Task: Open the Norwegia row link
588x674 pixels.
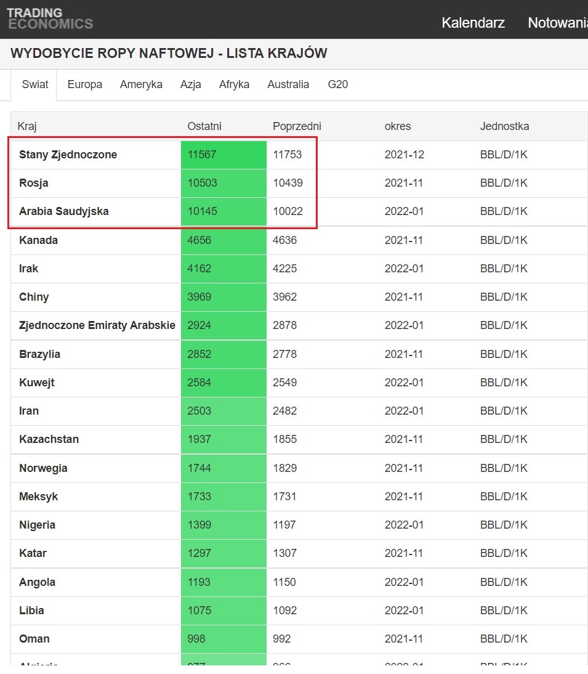Action: click(x=43, y=468)
